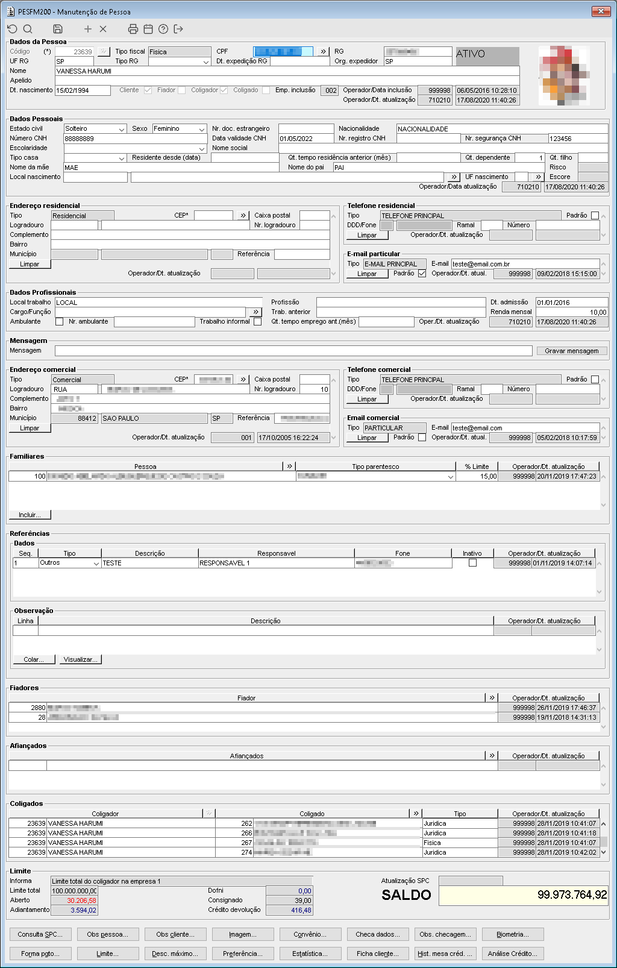Click the lookup icon next to Código field
The height and width of the screenshot is (968, 617).
pyautogui.click(x=103, y=52)
